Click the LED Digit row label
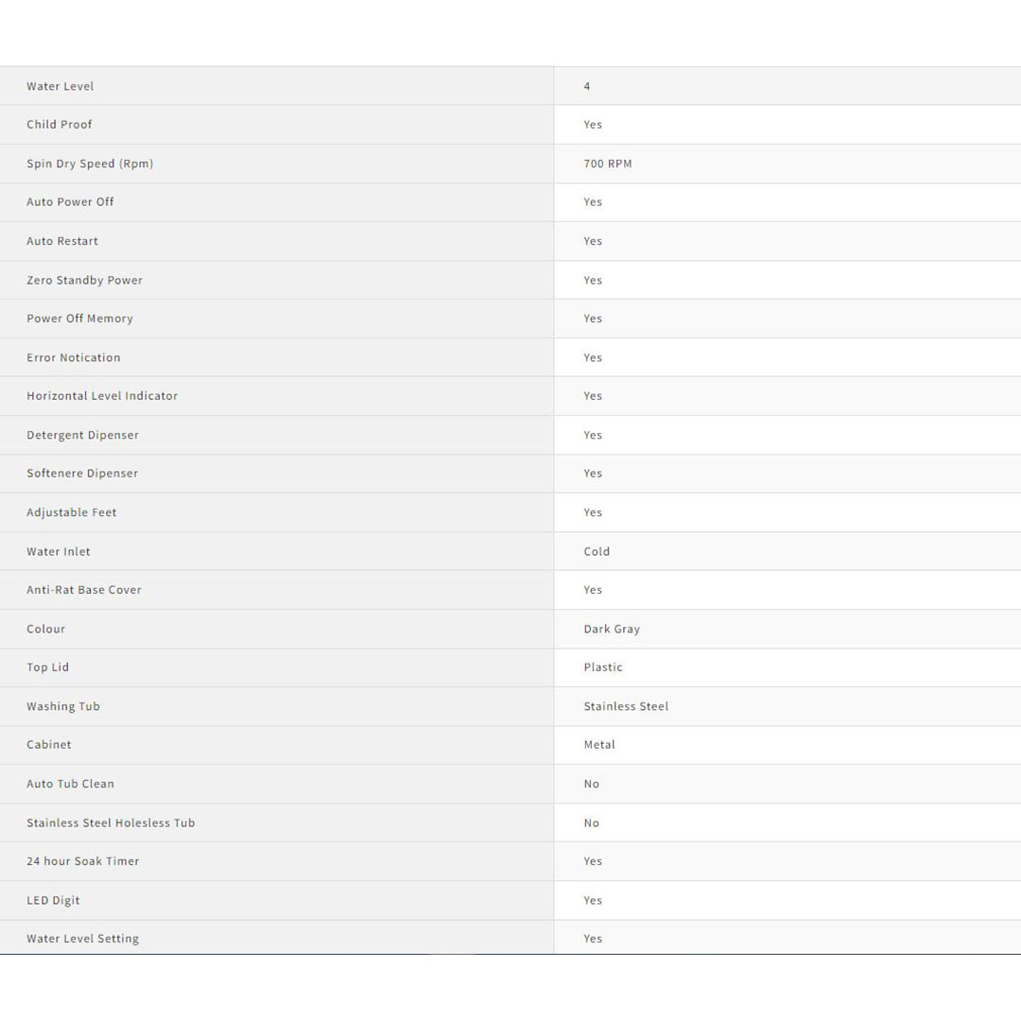This screenshot has width=1021, height=1021. (x=53, y=900)
